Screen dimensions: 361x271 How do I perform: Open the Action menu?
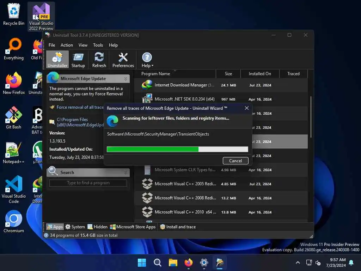(x=67, y=45)
